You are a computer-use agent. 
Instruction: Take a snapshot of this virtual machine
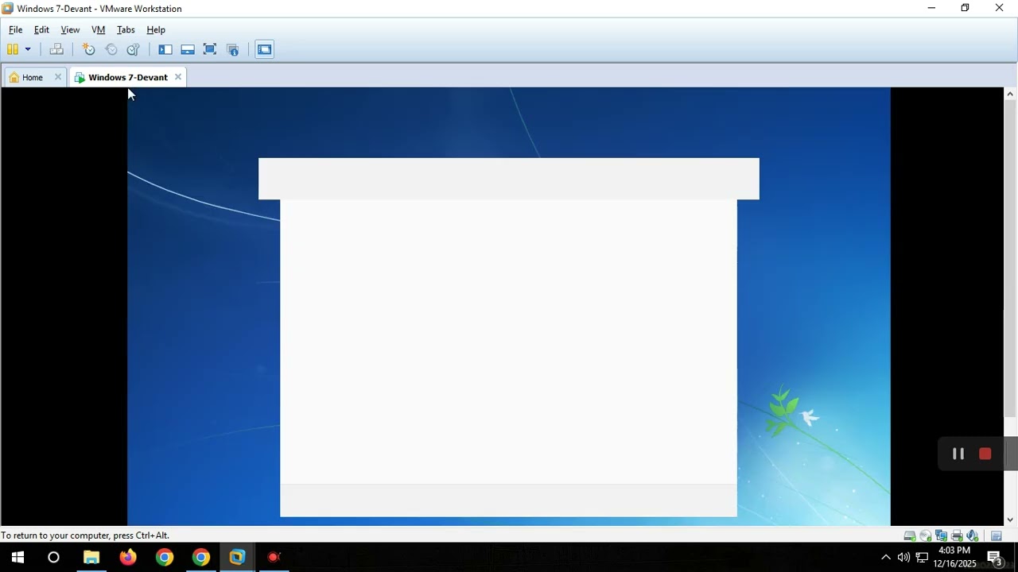[88, 49]
